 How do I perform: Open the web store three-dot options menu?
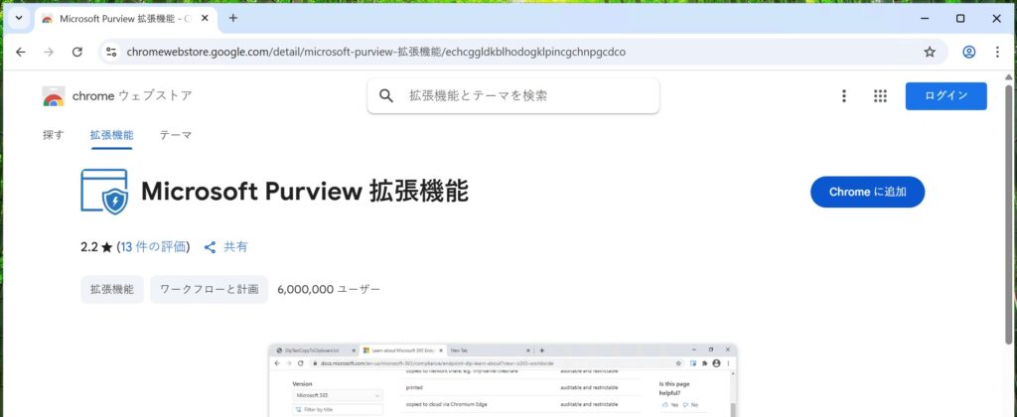click(x=844, y=96)
